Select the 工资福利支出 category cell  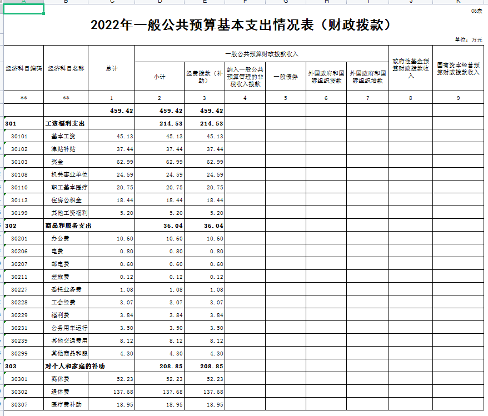coord(66,123)
